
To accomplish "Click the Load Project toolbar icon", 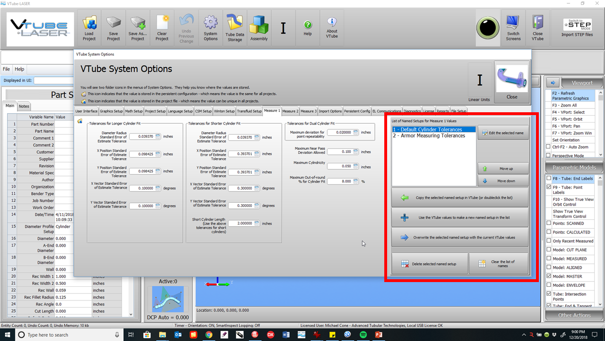I will coord(89,28).
